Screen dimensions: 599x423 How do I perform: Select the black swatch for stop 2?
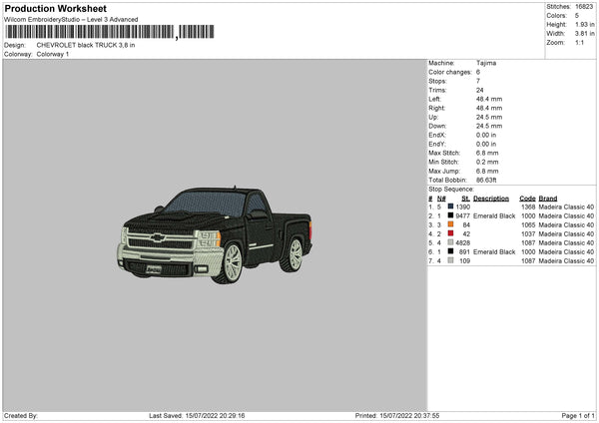(451, 215)
